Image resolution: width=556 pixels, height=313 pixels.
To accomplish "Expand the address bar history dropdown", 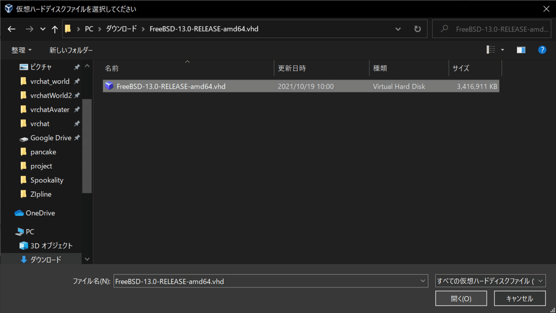I will pyautogui.click(x=398, y=29).
